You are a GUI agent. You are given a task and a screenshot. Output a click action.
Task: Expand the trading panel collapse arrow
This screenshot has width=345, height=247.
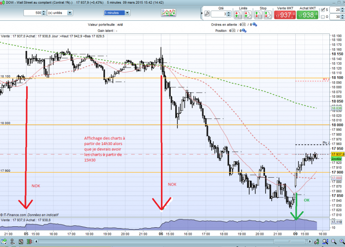(202, 13)
